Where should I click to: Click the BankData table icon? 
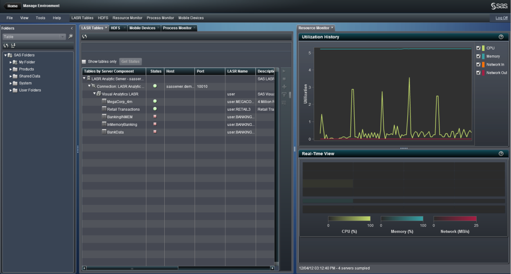tap(104, 132)
